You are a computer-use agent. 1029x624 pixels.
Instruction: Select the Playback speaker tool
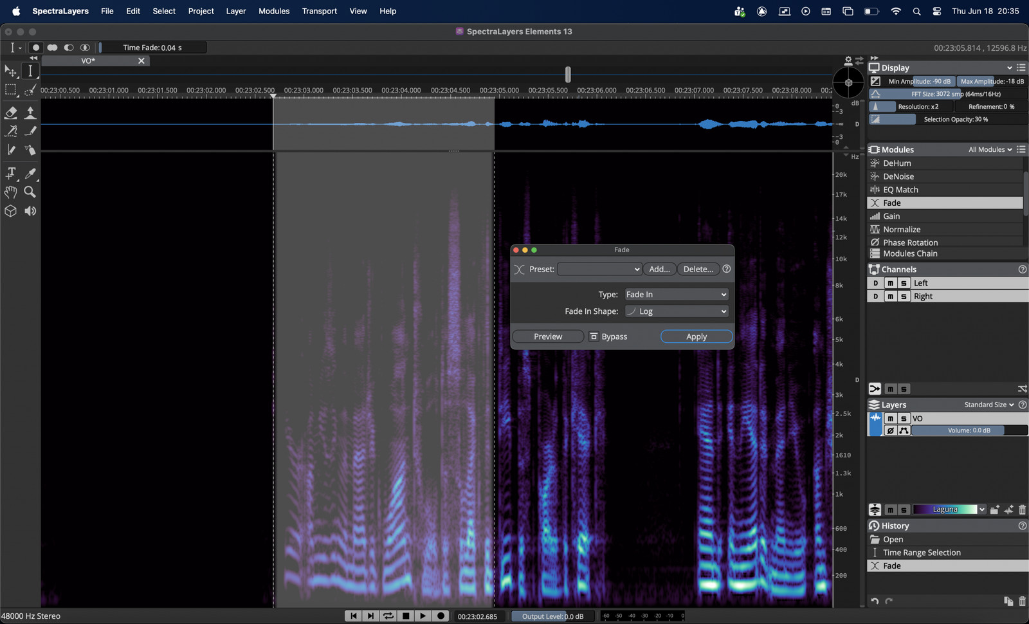coord(30,211)
